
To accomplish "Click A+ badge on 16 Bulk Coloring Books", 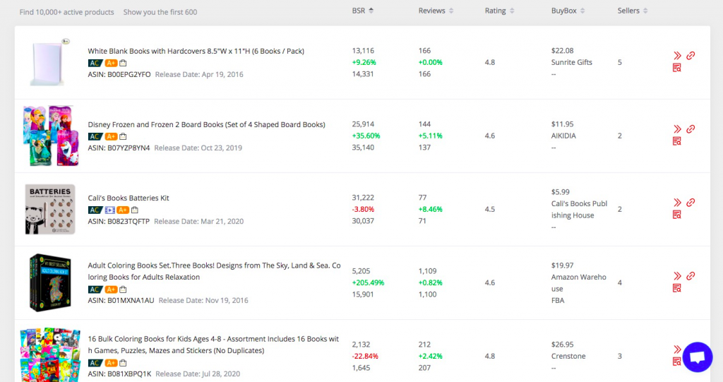I will [x=111, y=363].
